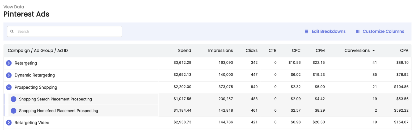Click the $592.22 CPA value
Screen dimensions: 414x135
tap(401, 110)
